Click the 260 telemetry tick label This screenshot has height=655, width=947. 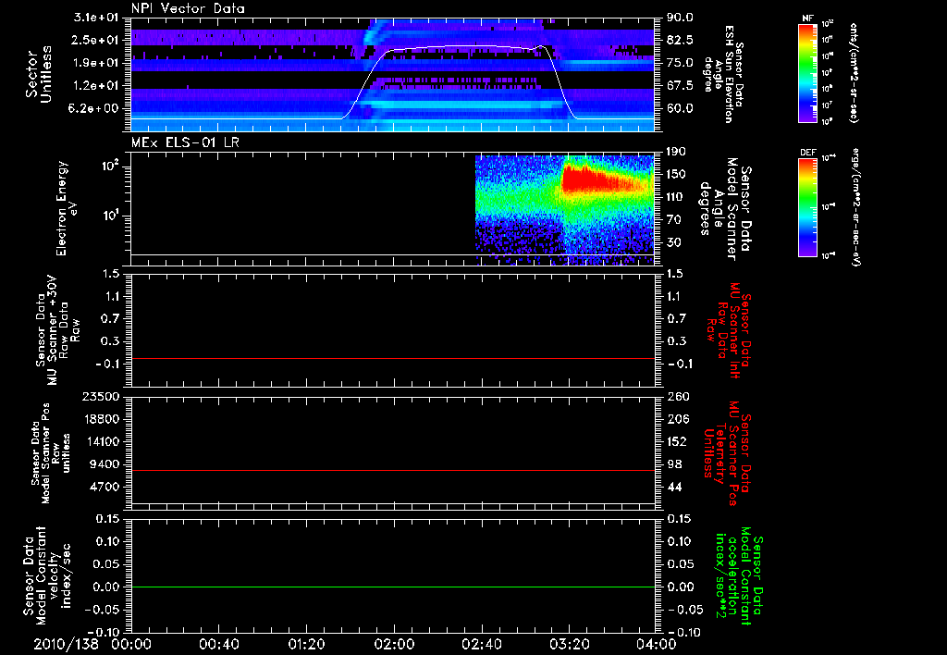pos(677,396)
